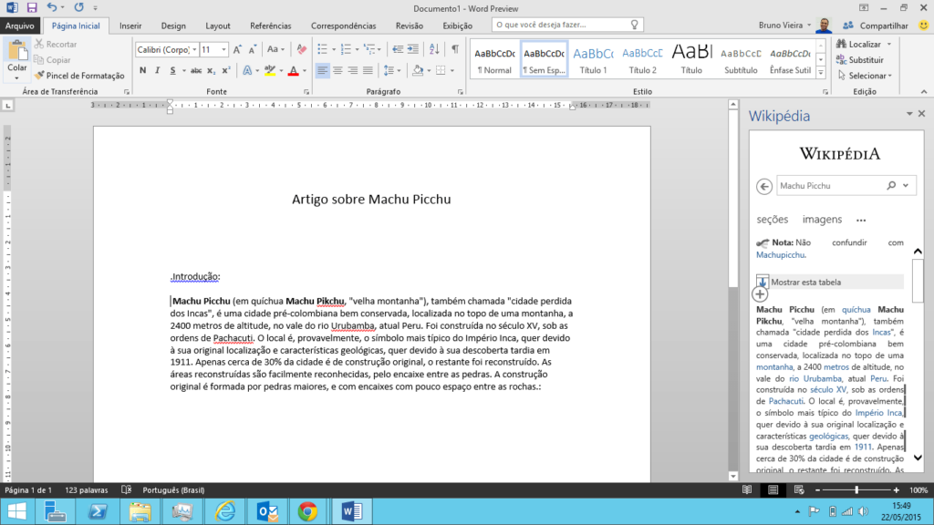934x525 pixels.
Task: Show the images tab labeled imagens
Action: 822,220
